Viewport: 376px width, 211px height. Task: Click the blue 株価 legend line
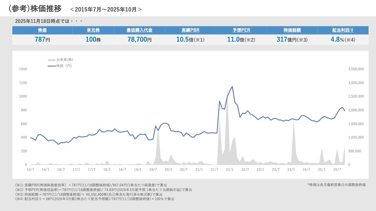tap(51, 66)
